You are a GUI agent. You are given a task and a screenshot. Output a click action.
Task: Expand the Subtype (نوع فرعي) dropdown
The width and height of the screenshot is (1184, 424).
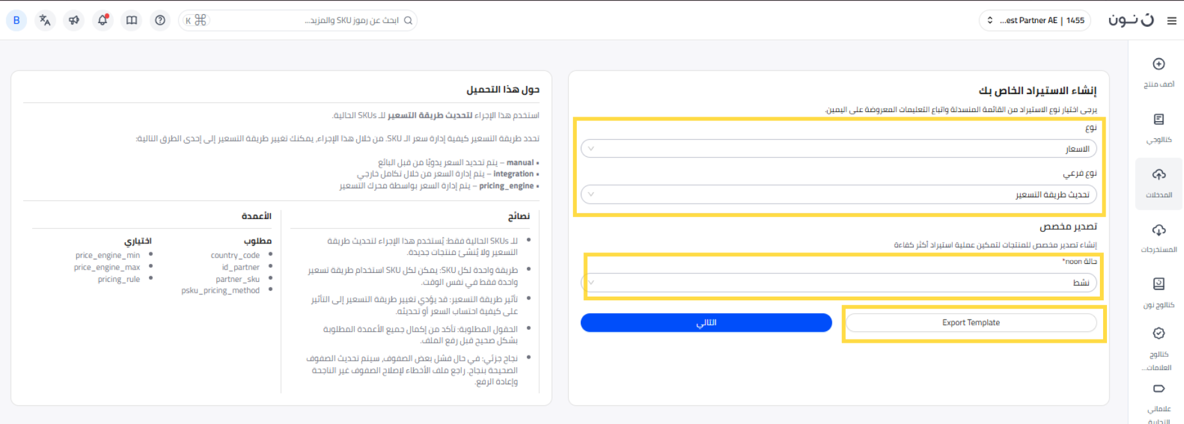[x=838, y=195]
